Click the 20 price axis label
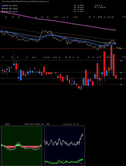This screenshot has width=126, height=166. (121, 79)
